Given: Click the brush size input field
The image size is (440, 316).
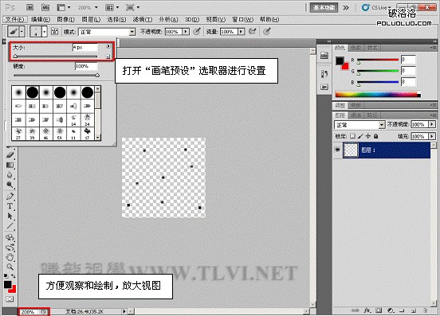Looking at the screenshot, I should point(85,47).
